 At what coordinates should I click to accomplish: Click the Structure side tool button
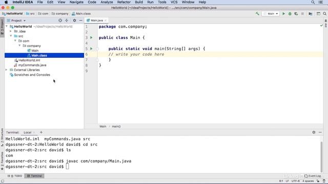2,137
